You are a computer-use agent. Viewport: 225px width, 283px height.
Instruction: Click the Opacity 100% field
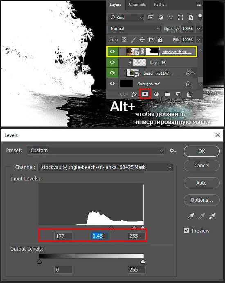click(188, 29)
